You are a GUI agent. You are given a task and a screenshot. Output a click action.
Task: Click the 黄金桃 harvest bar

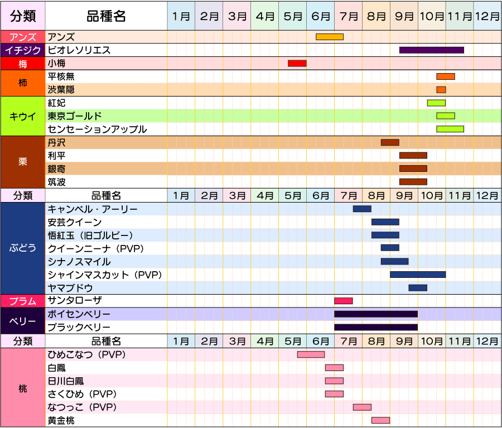380,420
